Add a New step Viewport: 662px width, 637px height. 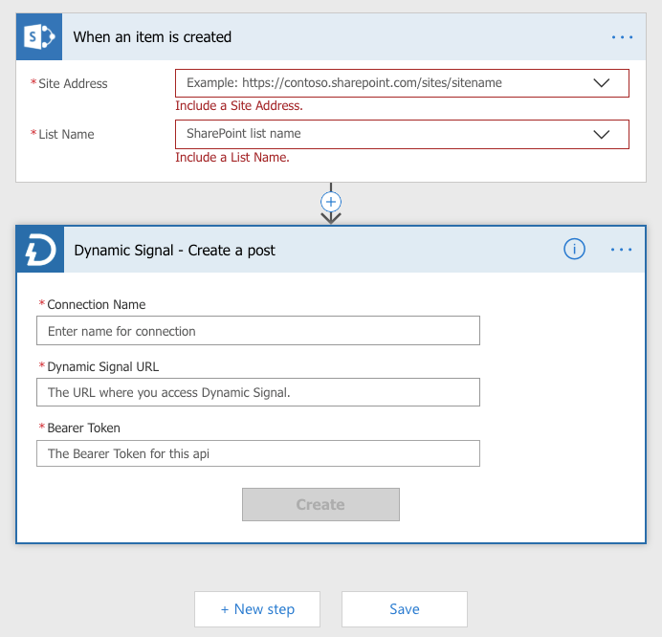point(257,609)
